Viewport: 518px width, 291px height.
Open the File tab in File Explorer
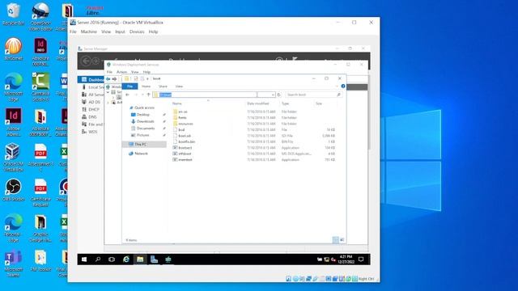click(x=129, y=86)
